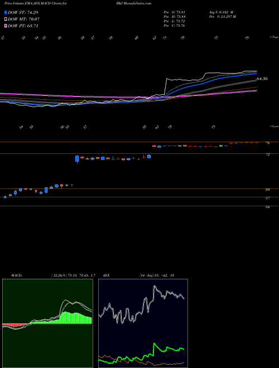The image size is (279, 368).
Task: Click the MACD parameters '(12,26,9)' text
Action: pos(60,275)
